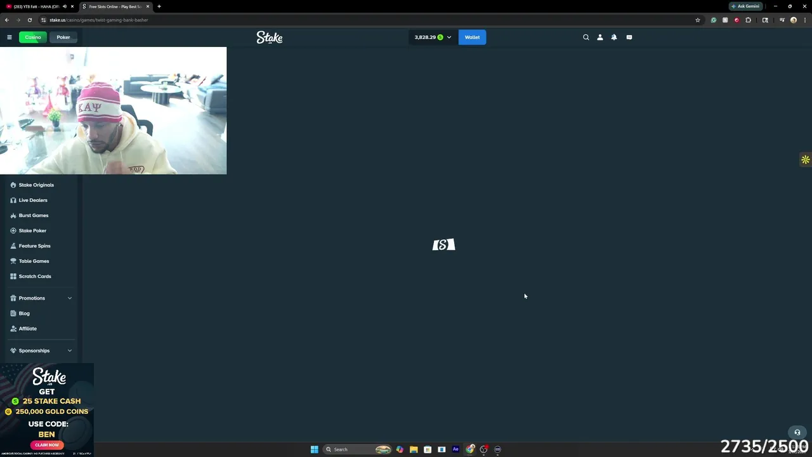Open a new browser tab
Screen dimensions: 812x457
point(159,6)
